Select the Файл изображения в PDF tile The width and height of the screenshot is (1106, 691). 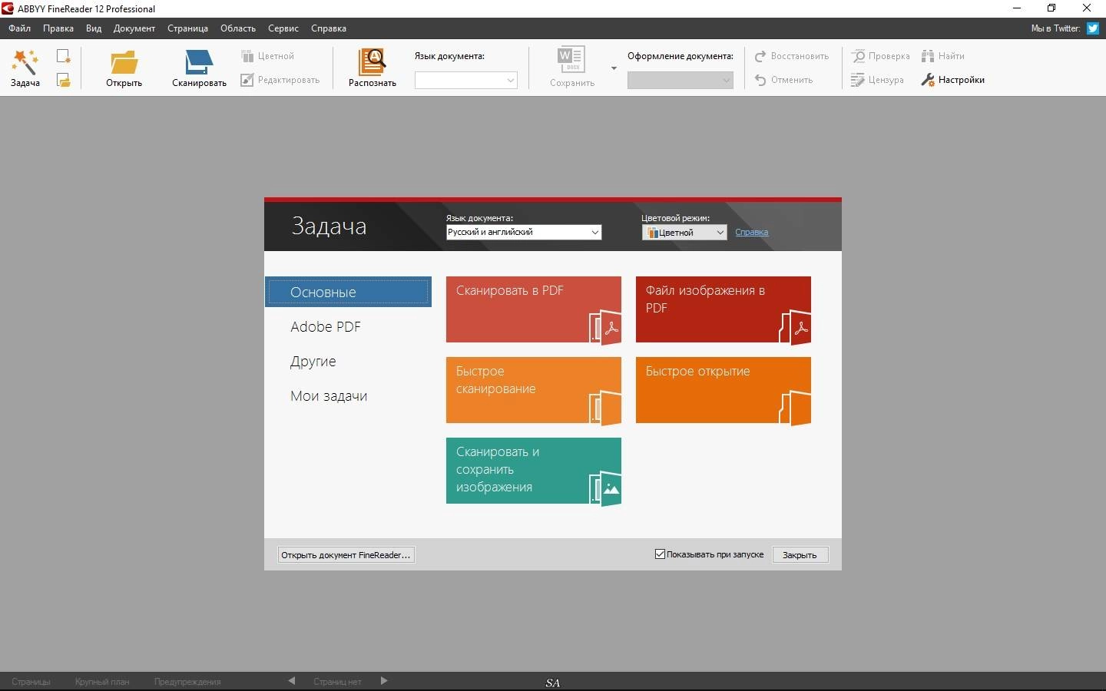tap(723, 309)
